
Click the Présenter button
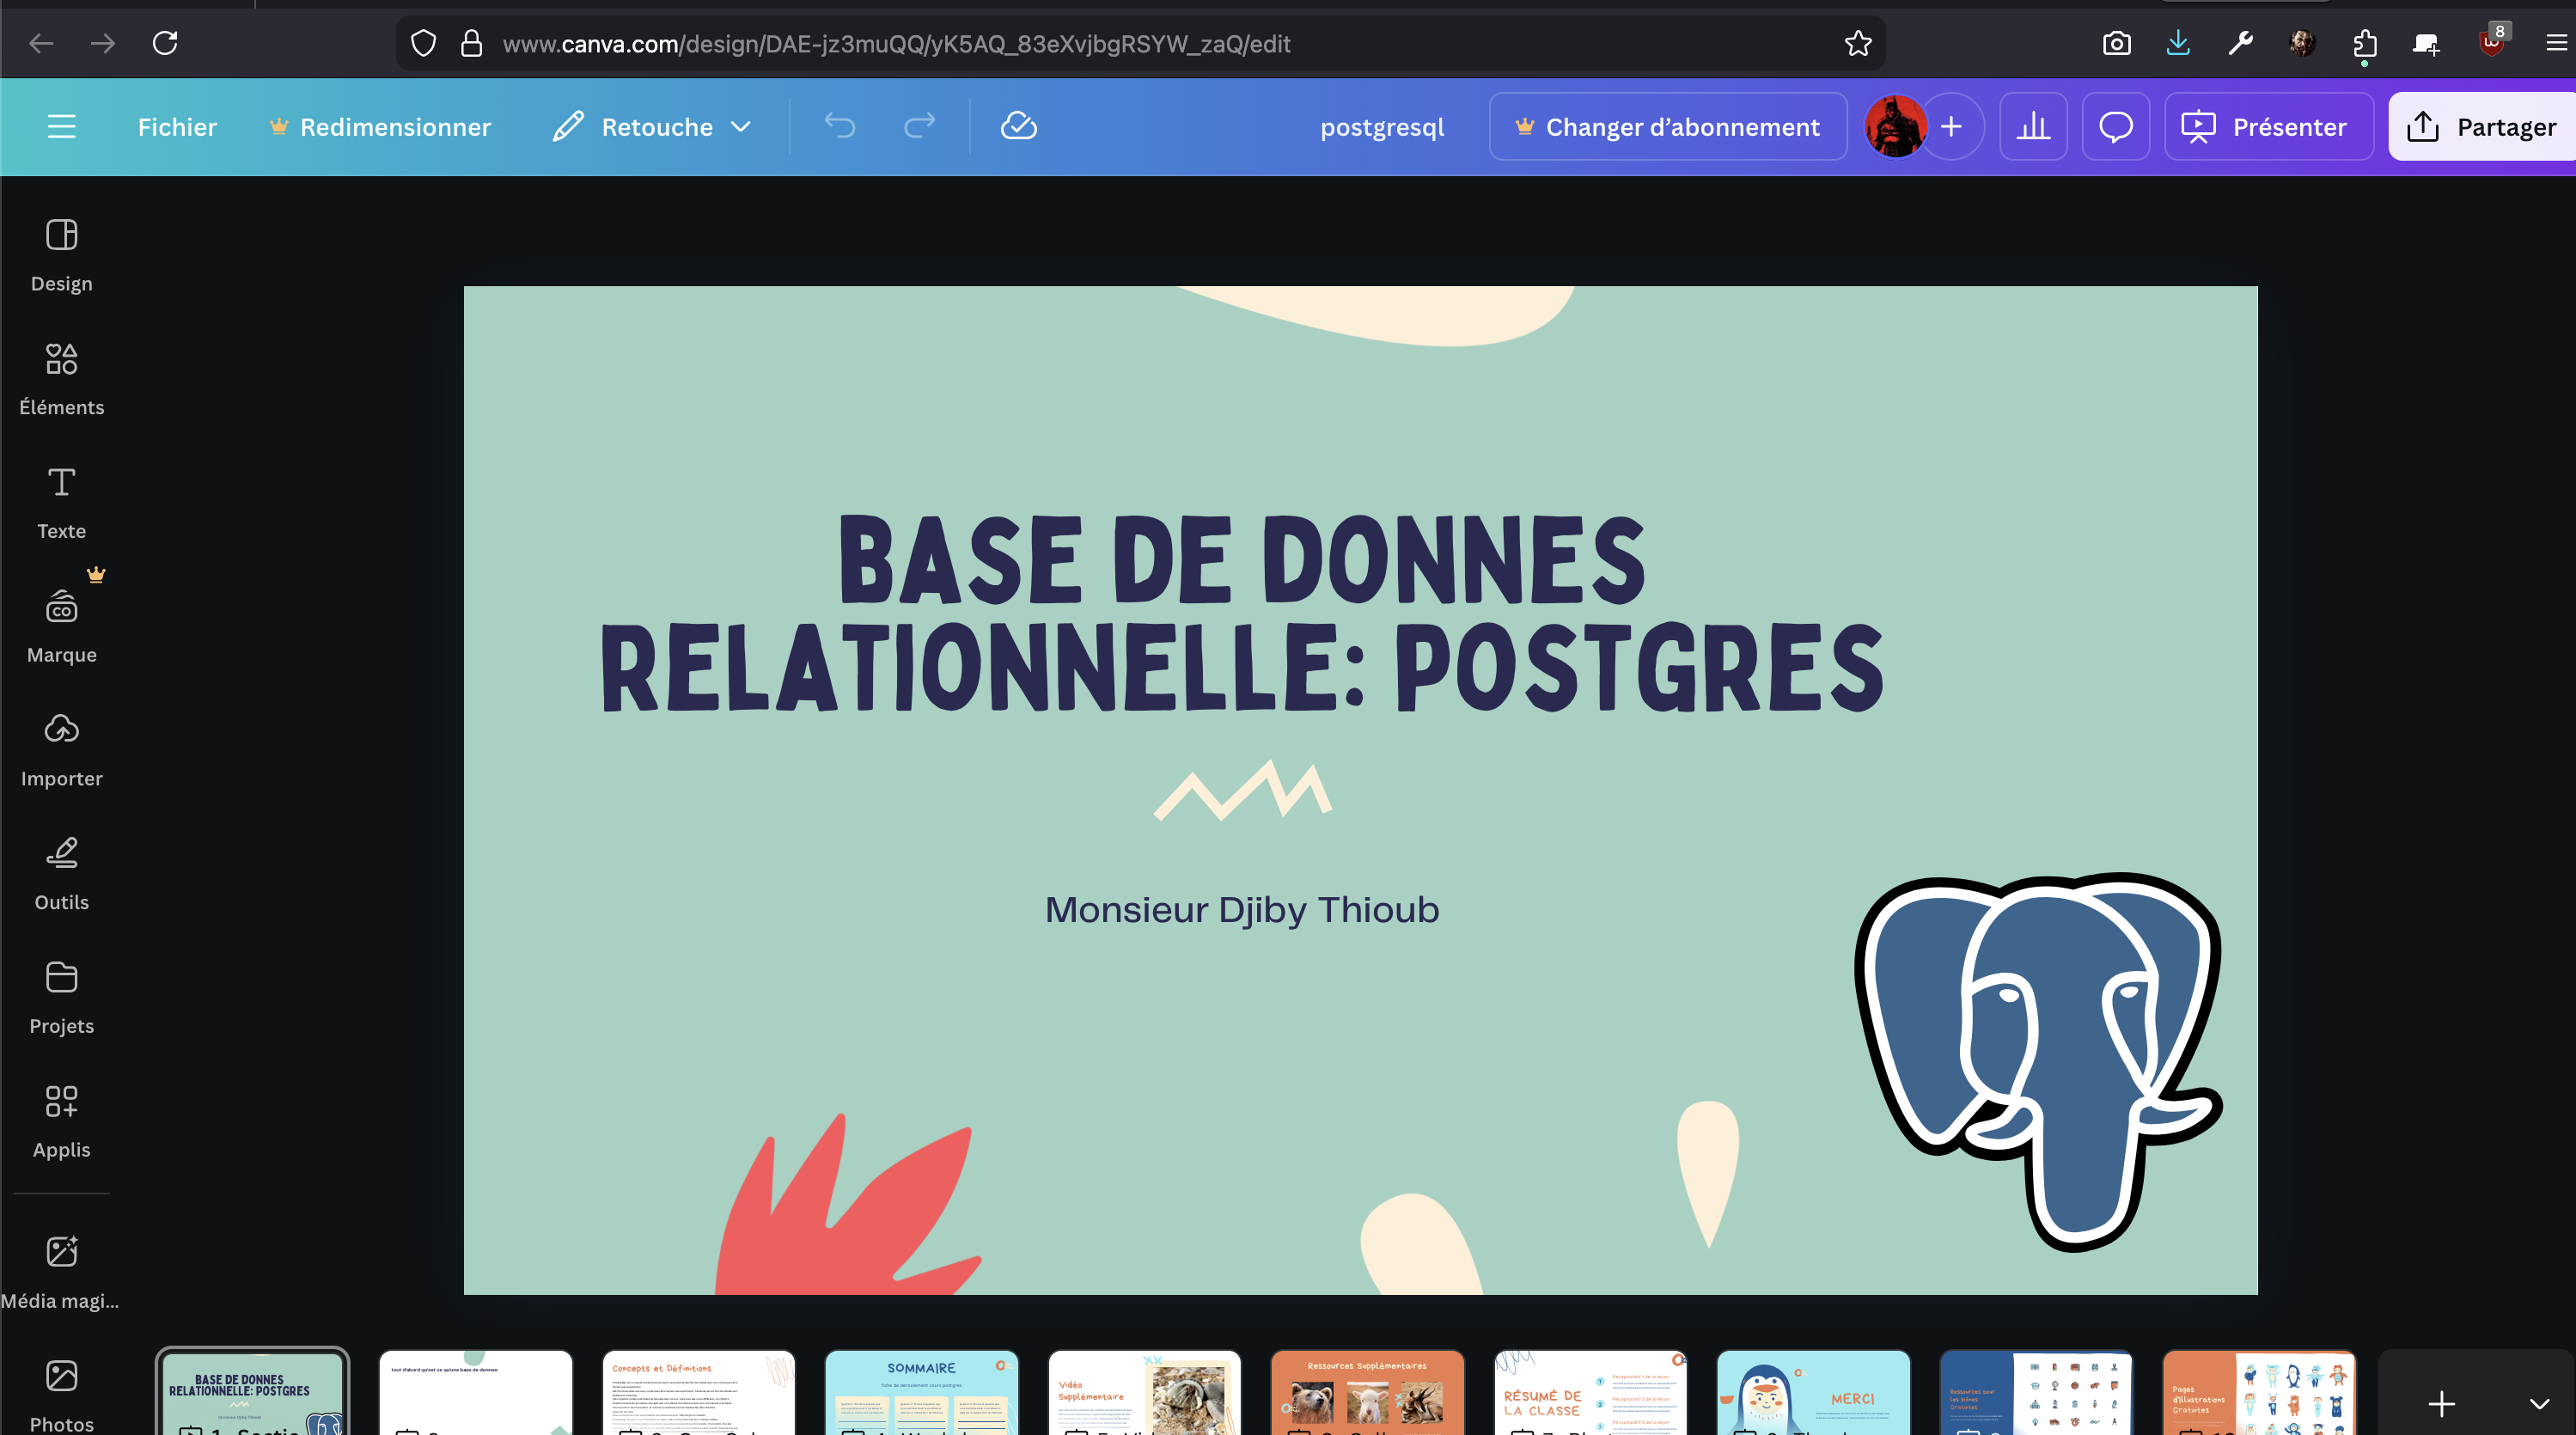pos(2267,127)
